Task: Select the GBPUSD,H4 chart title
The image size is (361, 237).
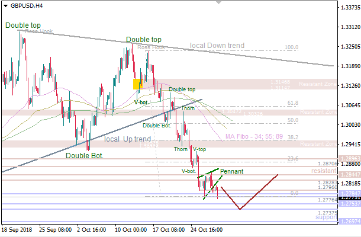Action: pyautogui.click(x=27, y=6)
